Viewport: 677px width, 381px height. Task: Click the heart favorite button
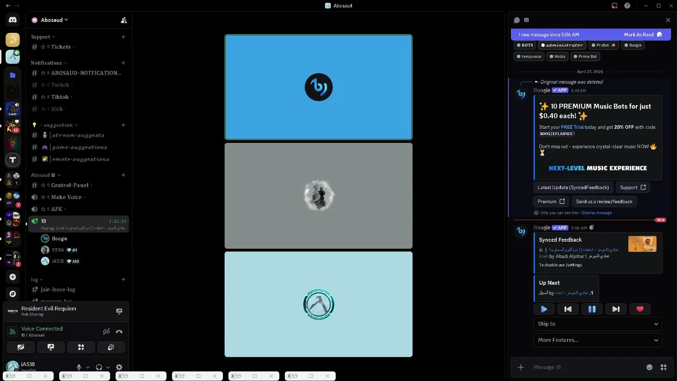coord(640,309)
